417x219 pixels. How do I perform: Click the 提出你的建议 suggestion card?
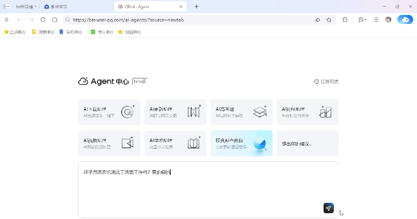308,143
